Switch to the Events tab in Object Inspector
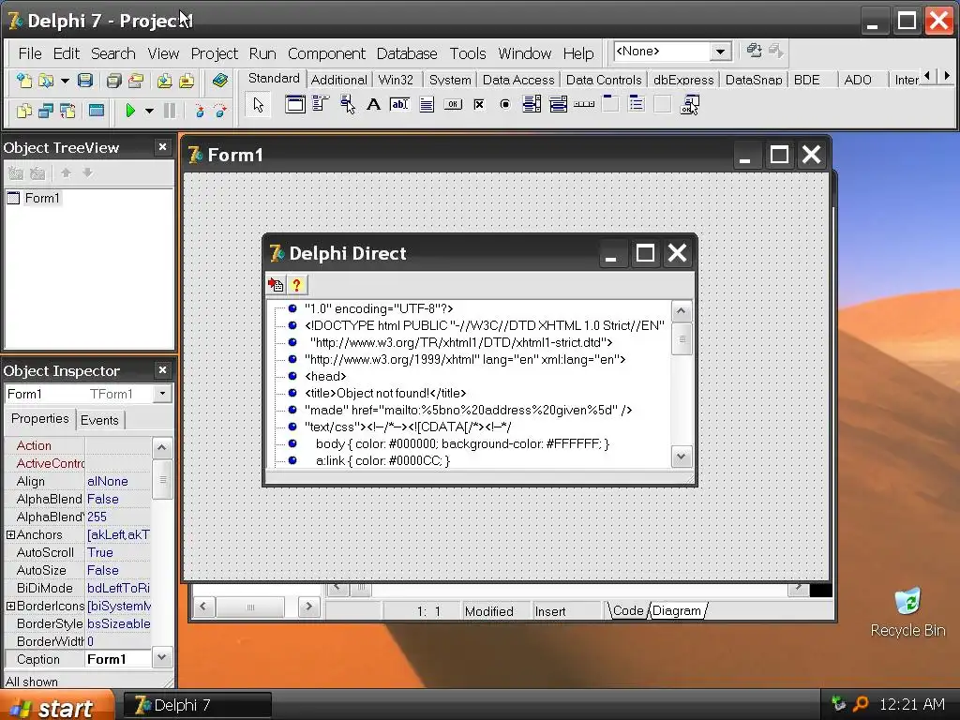The image size is (960, 720). point(99,420)
